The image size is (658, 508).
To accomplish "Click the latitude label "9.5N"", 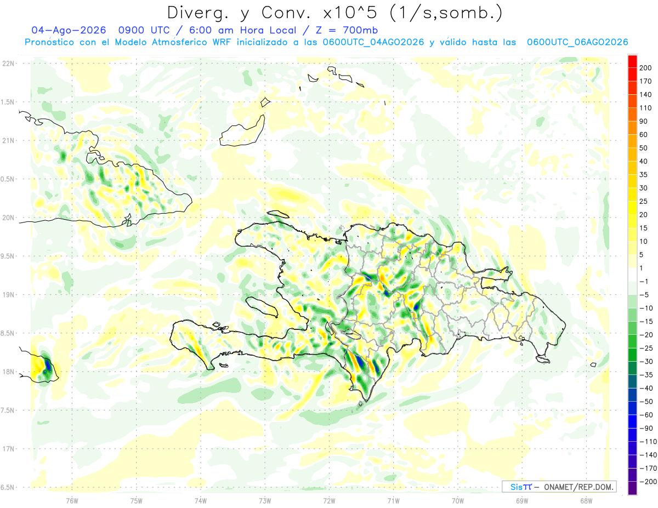I will (8, 256).
